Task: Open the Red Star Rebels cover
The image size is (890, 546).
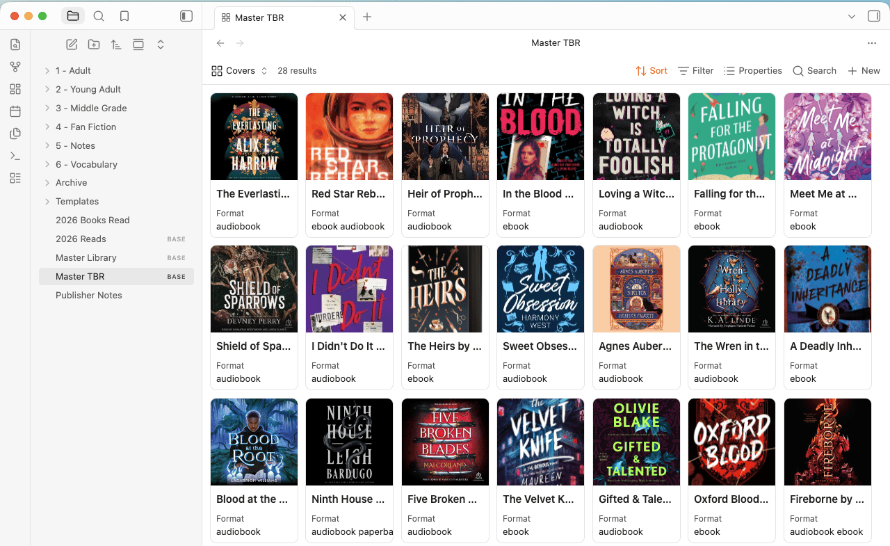Action: point(349,137)
